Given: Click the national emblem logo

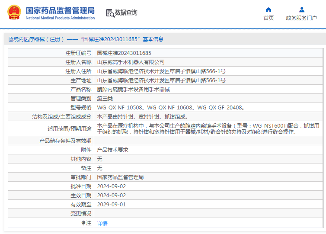Looking at the screenshot, I should [x=14, y=12].
